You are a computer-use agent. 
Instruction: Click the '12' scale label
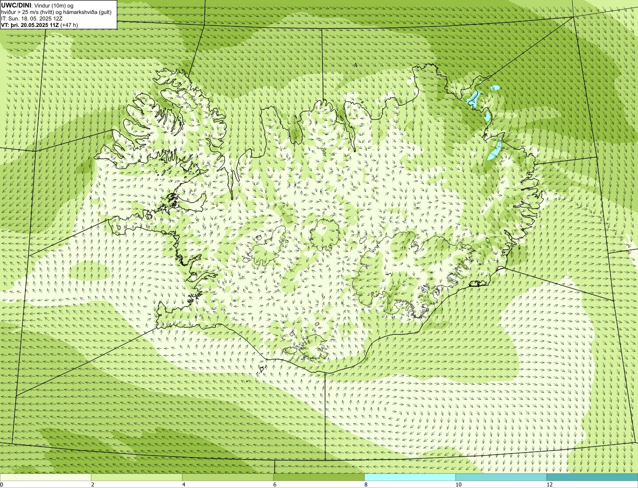(x=549, y=485)
